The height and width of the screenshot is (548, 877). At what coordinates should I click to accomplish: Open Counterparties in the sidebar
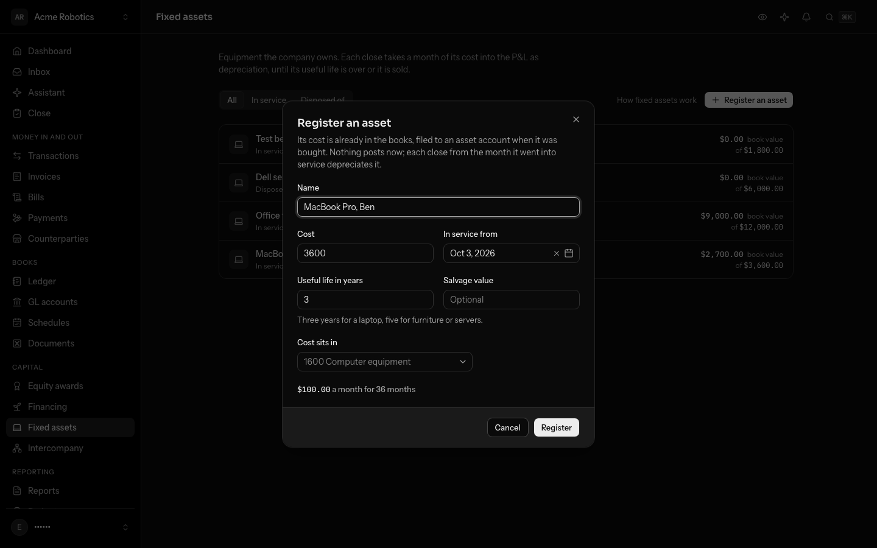[x=70, y=239]
